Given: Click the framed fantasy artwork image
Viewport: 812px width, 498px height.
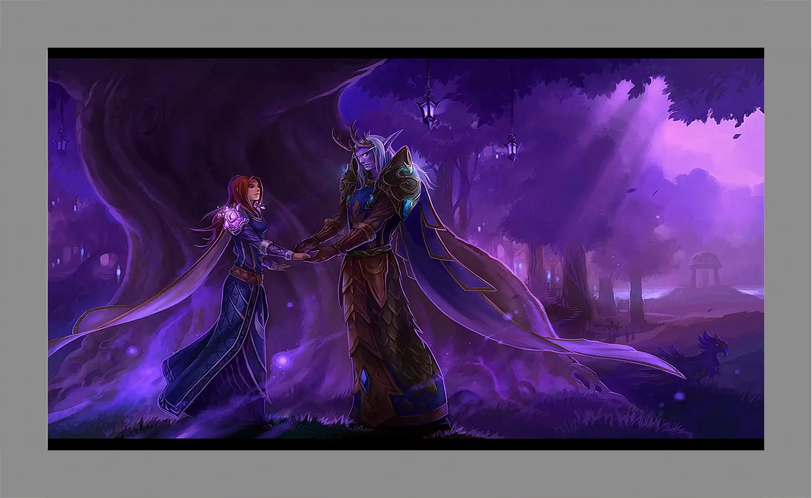Looking at the screenshot, I should pos(406,249).
